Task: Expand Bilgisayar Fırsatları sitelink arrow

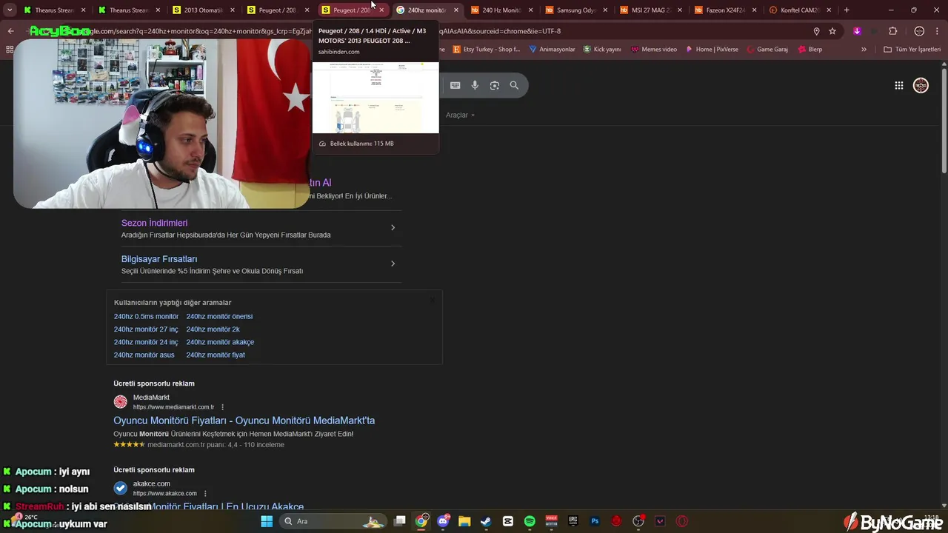Action: click(x=393, y=264)
